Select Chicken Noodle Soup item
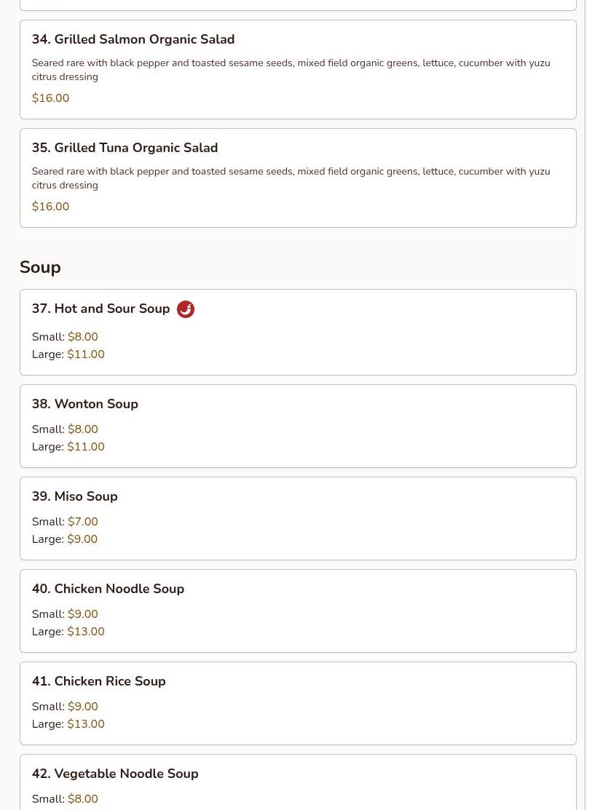600x810 pixels. coord(108,589)
